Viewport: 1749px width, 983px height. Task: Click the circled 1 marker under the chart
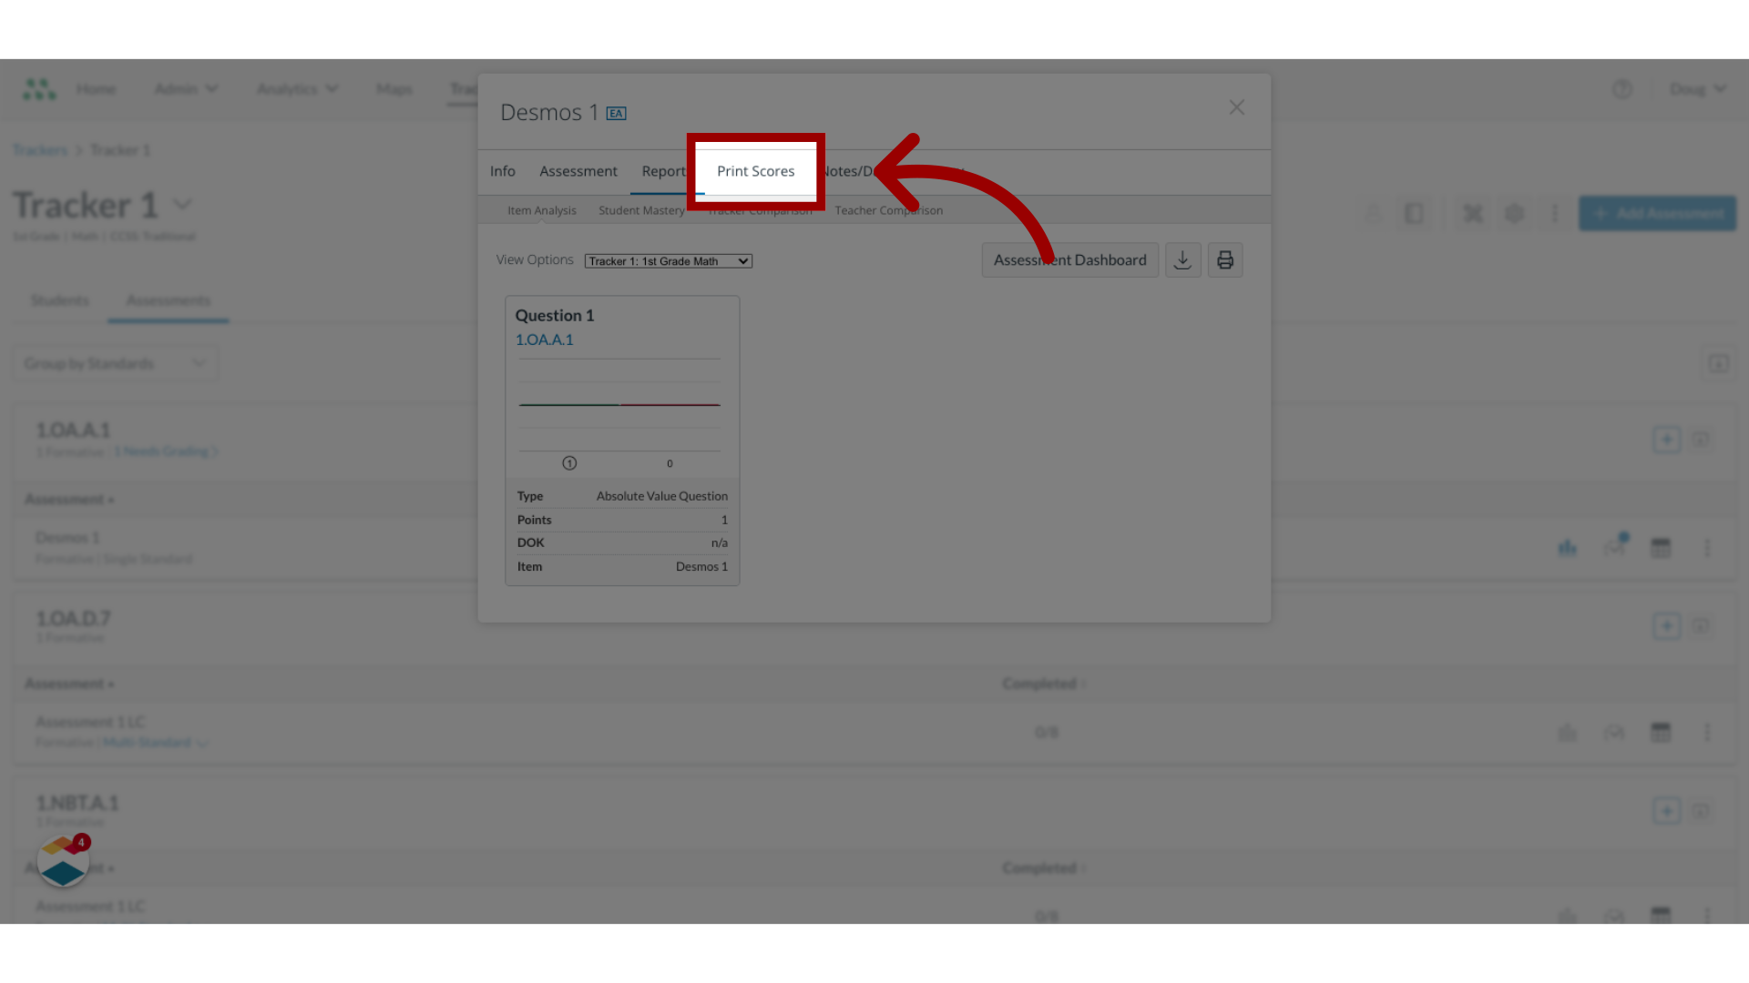[x=569, y=463]
